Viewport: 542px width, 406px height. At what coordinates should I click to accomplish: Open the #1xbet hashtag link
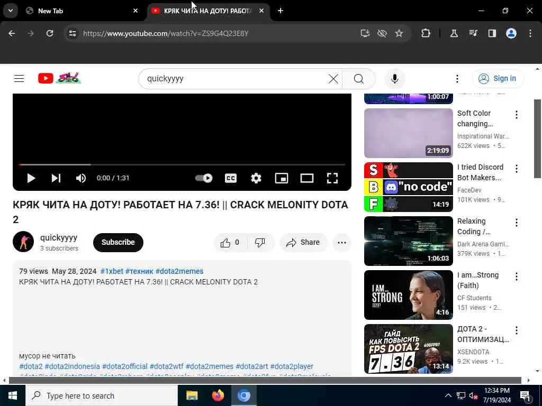coord(112,271)
